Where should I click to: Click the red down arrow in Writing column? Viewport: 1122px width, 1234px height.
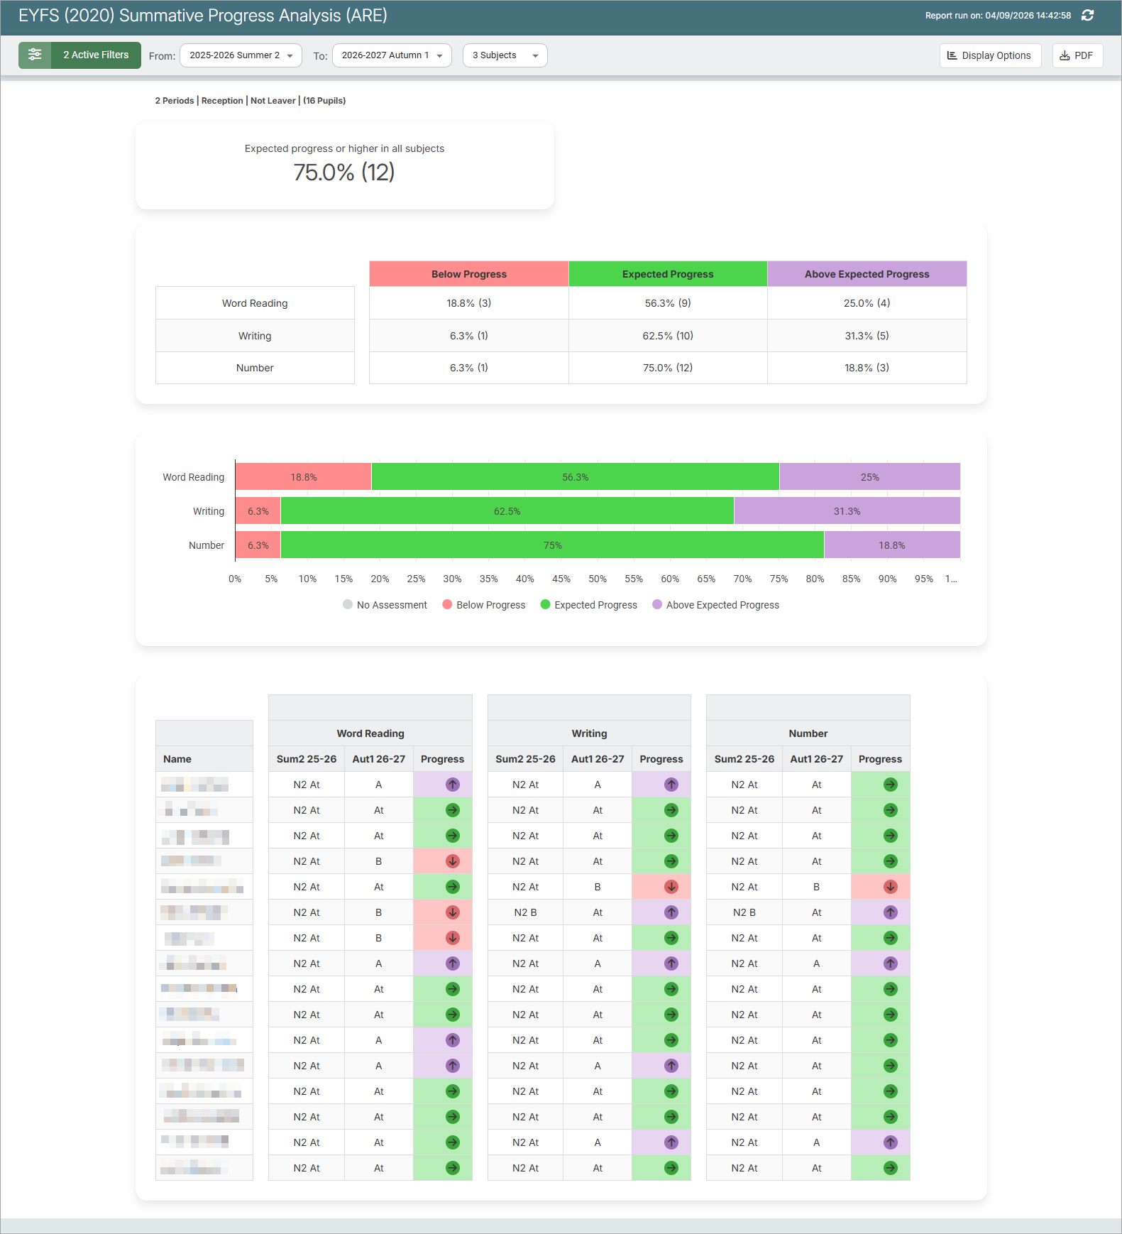pos(671,887)
